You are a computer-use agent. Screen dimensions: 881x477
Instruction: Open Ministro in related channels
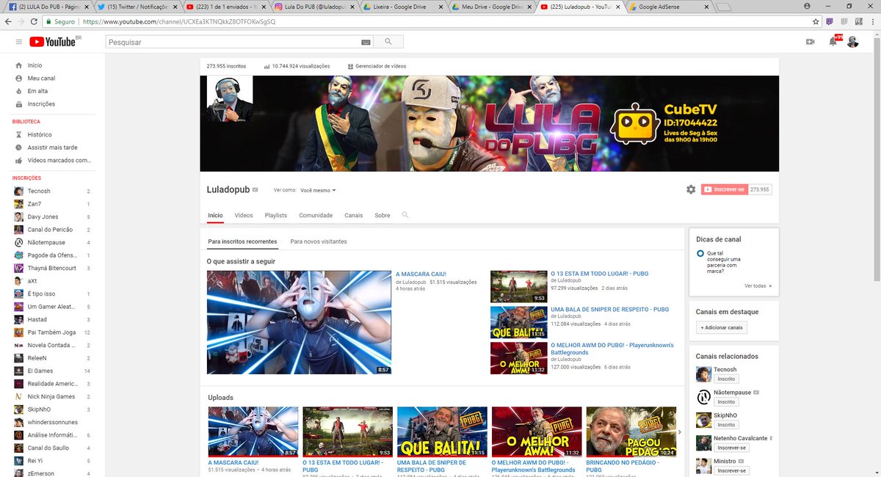[x=725, y=461]
